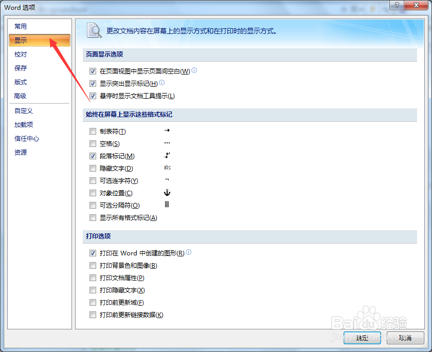Open the 加载项 category
The width and height of the screenshot is (432, 352).
click(x=40, y=125)
